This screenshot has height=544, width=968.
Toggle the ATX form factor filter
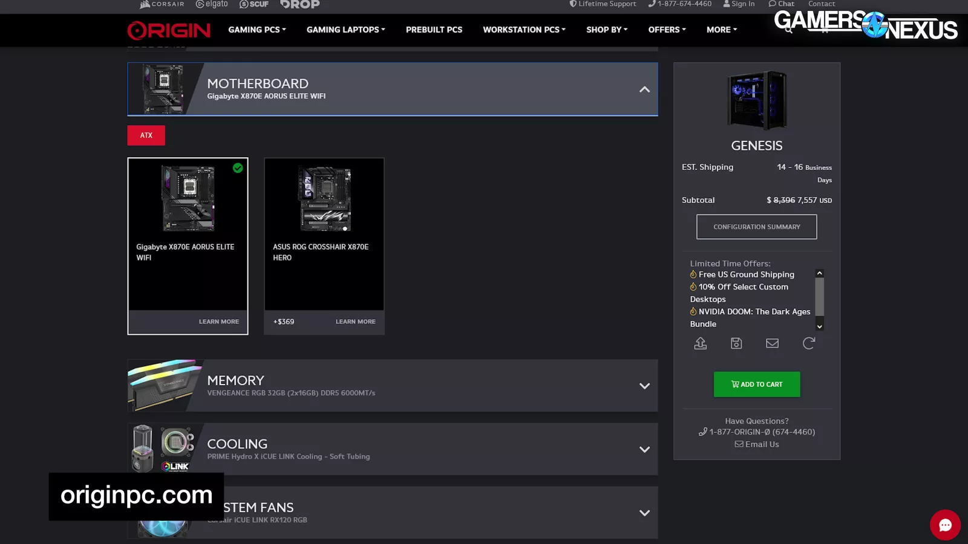point(146,135)
